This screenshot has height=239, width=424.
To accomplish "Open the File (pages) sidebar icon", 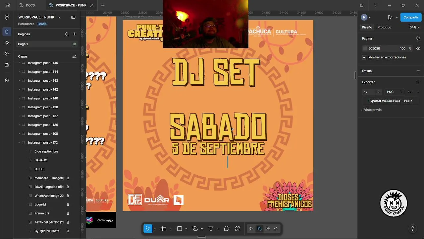I will pyautogui.click(x=7, y=32).
